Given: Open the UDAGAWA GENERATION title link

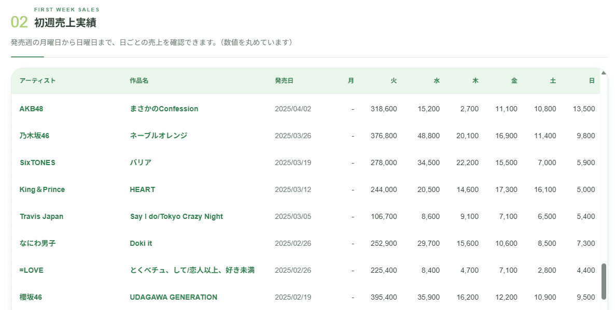Looking at the screenshot, I should 173,297.
